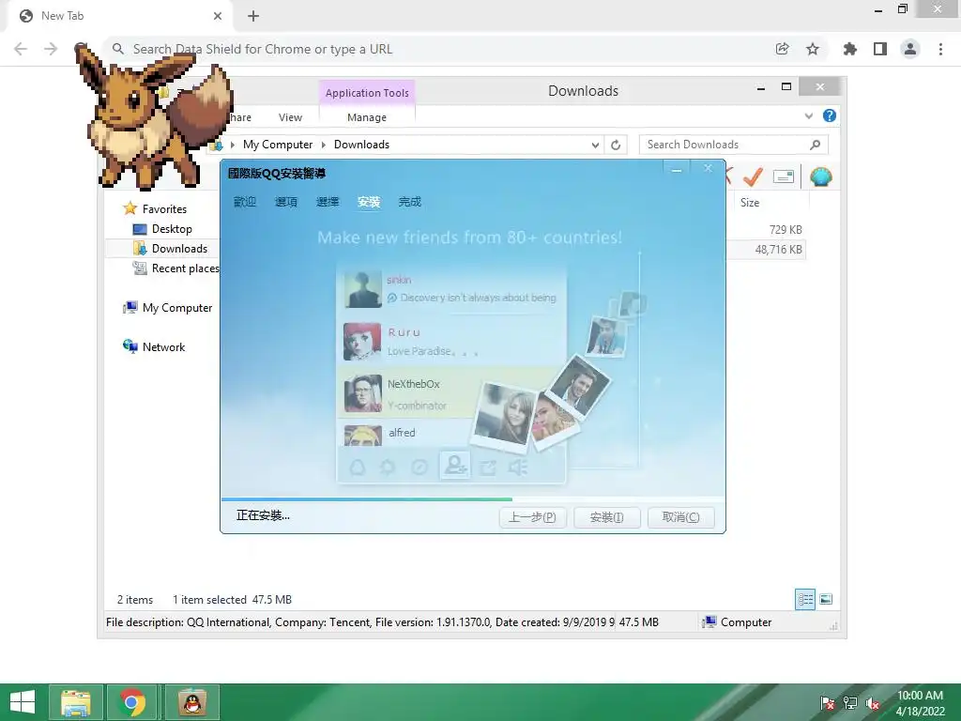Open Google Chrome from the taskbar
Screen dimensions: 961x721
click(x=132, y=702)
